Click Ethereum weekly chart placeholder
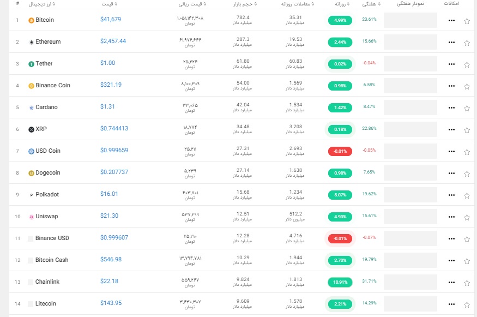Image resolution: width=477 pixels, height=317 pixels. [410, 42]
